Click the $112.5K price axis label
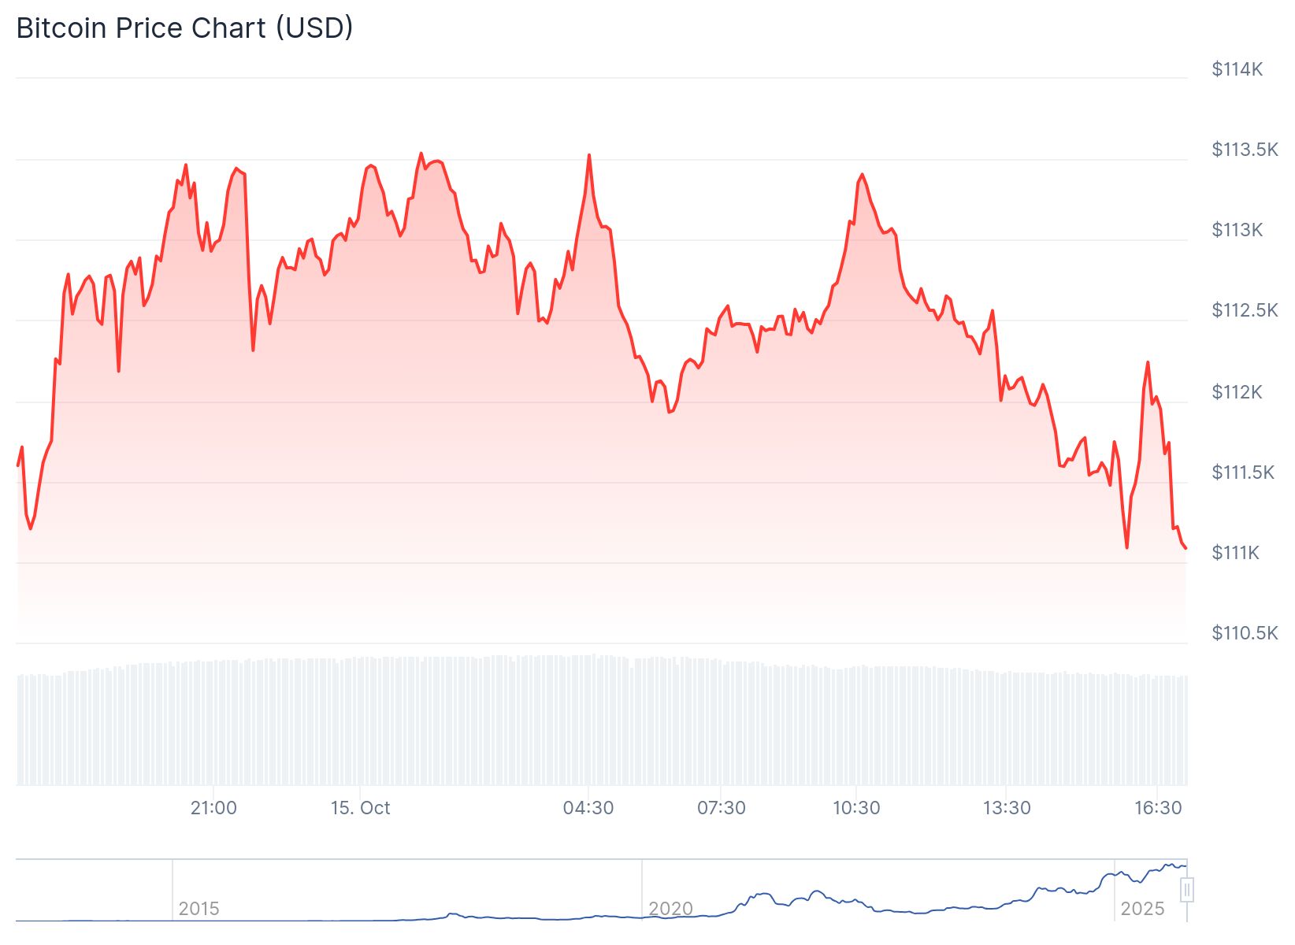Viewport: 1295px width, 945px height. click(x=1245, y=310)
